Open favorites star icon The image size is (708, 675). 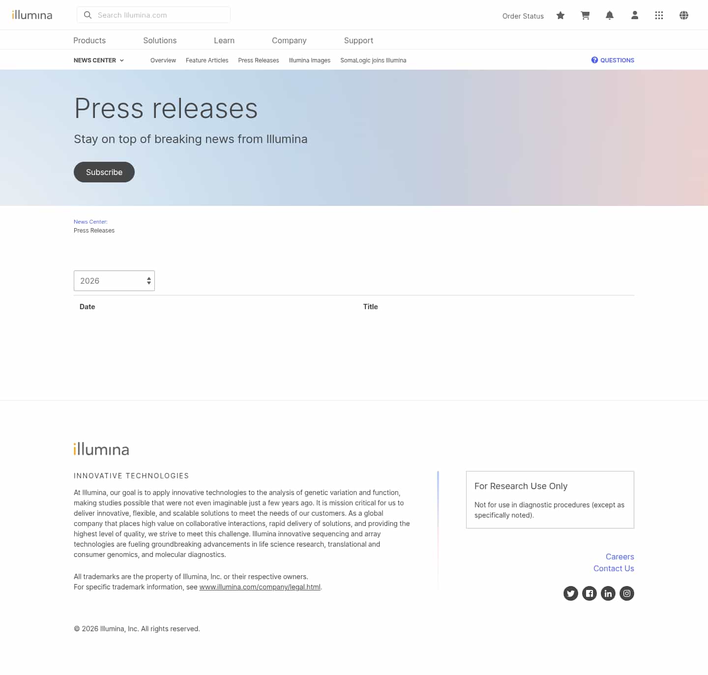560,15
